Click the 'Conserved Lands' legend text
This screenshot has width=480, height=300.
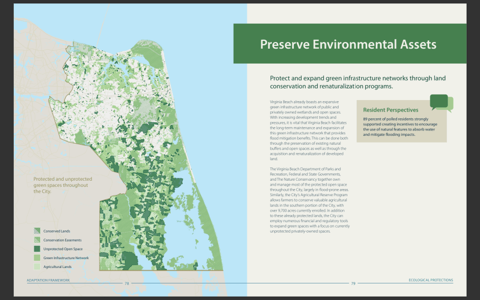coord(57,231)
